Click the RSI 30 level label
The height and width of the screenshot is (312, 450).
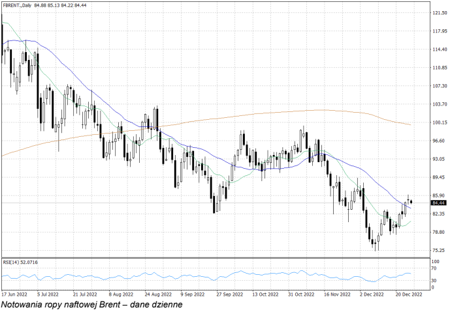(x=434, y=281)
